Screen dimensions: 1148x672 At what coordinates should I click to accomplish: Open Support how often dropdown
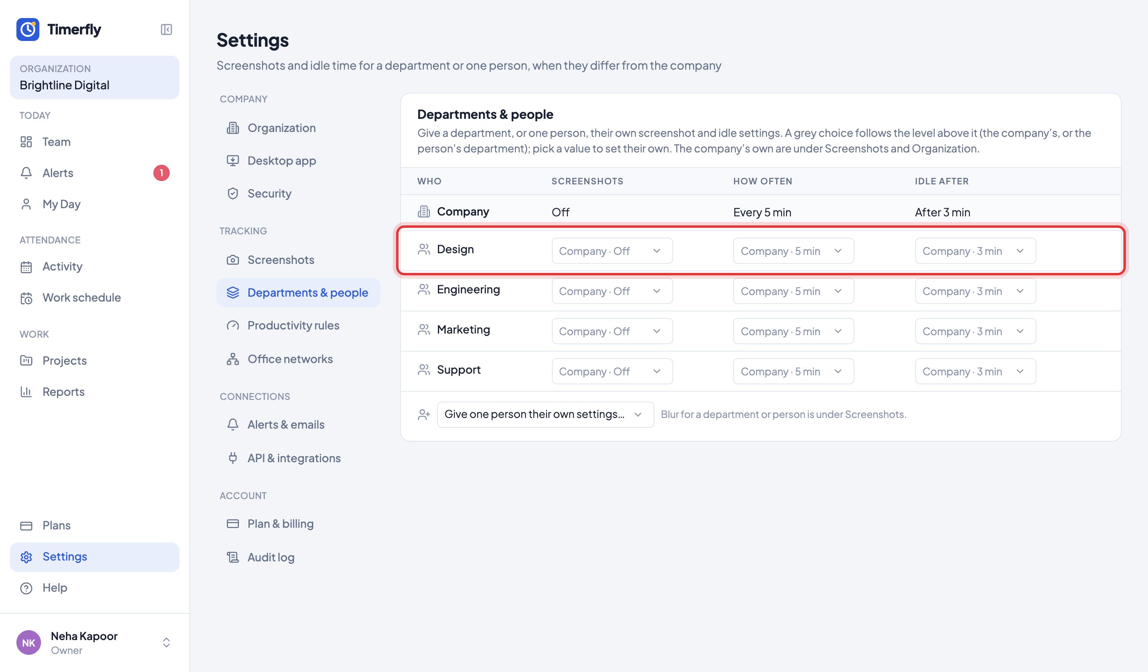point(793,371)
